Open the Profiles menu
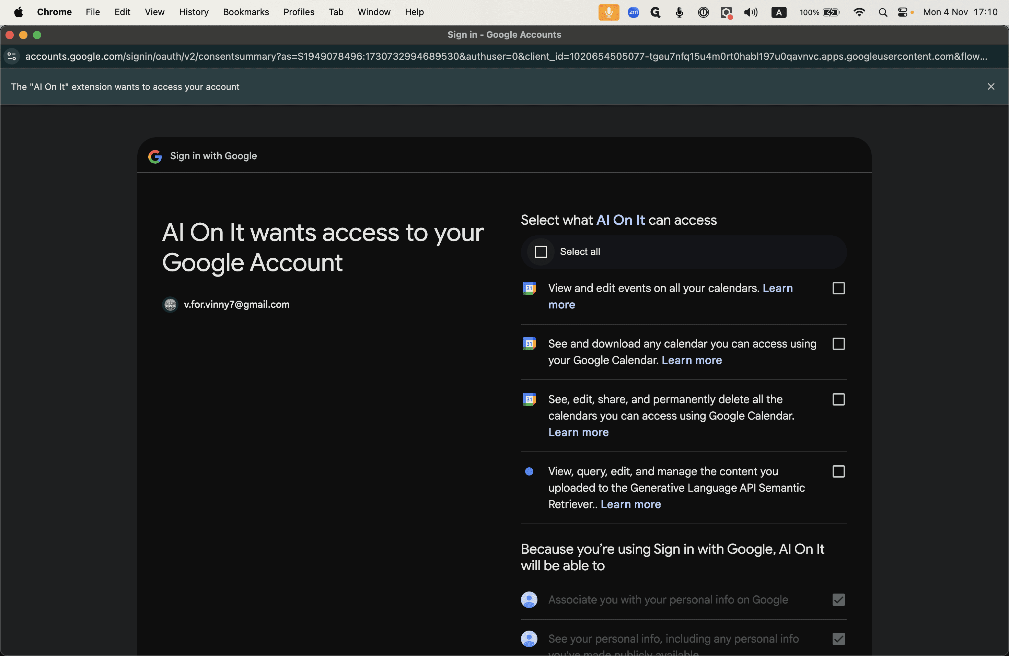 click(299, 12)
